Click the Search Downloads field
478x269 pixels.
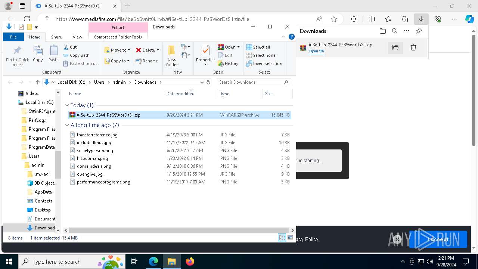click(x=253, y=82)
